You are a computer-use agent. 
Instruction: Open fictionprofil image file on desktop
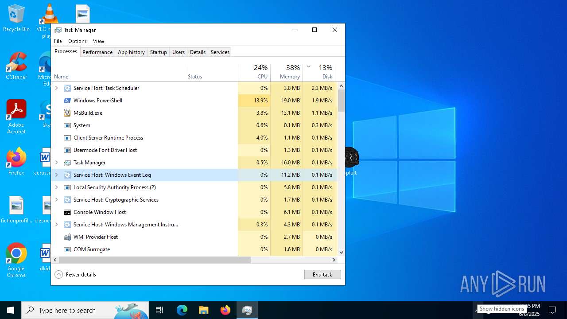(x=16, y=210)
